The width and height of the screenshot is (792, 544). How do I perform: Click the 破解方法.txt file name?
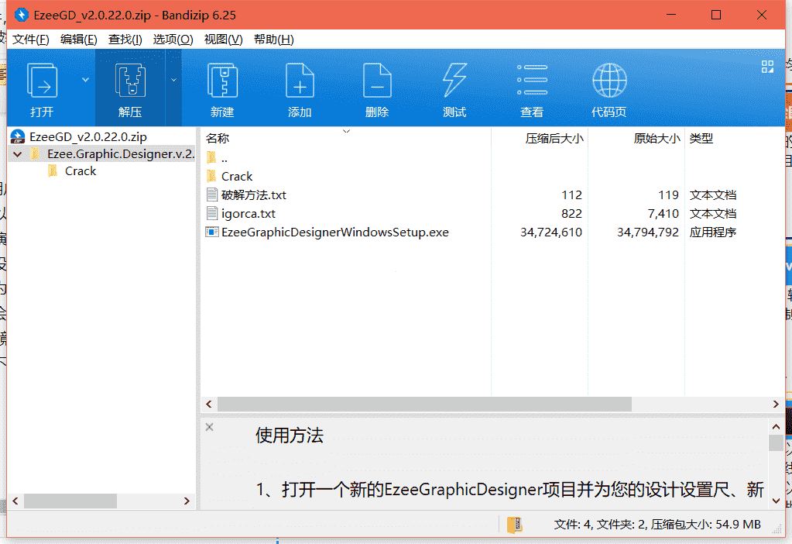point(254,195)
